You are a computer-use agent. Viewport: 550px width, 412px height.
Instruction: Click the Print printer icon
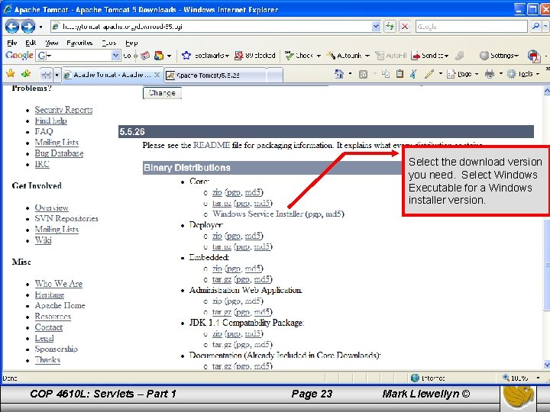point(490,74)
